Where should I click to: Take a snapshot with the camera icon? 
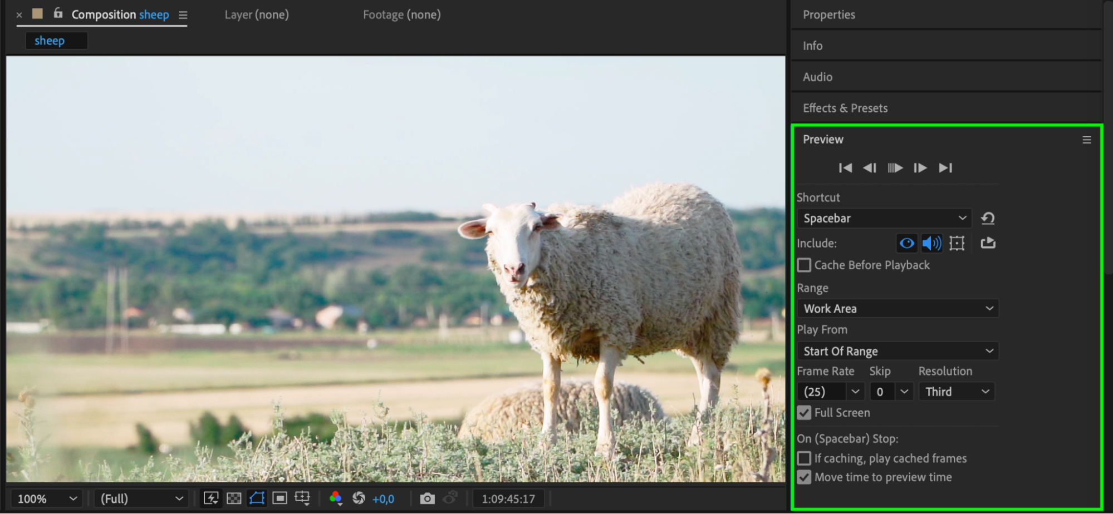(x=427, y=498)
